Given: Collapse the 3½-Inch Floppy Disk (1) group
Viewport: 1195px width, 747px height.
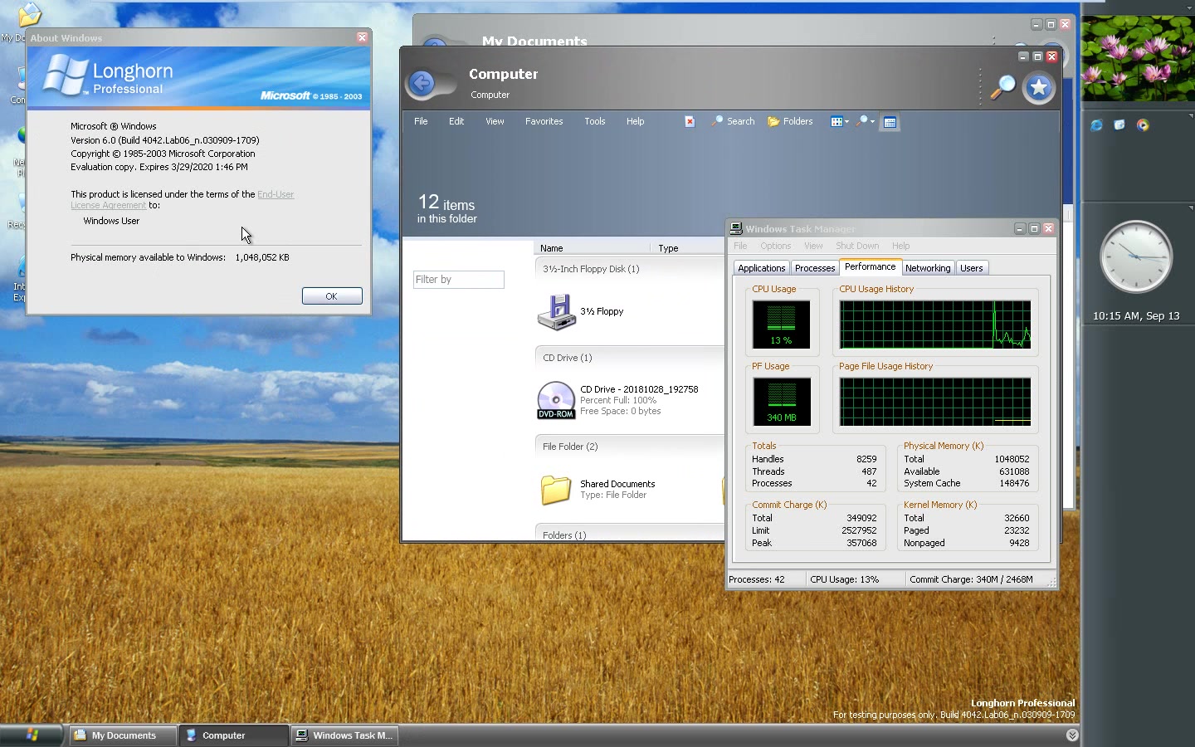Looking at the screenshot, I should pyautogui.click(x=630, y=269).
